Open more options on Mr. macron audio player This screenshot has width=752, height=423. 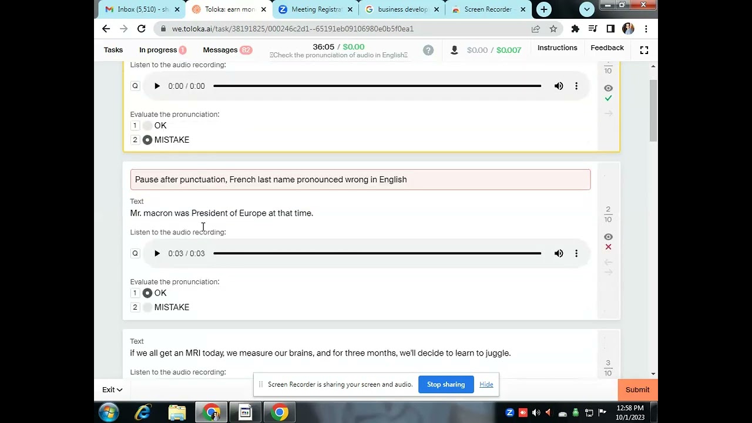[x=576, y=253]
